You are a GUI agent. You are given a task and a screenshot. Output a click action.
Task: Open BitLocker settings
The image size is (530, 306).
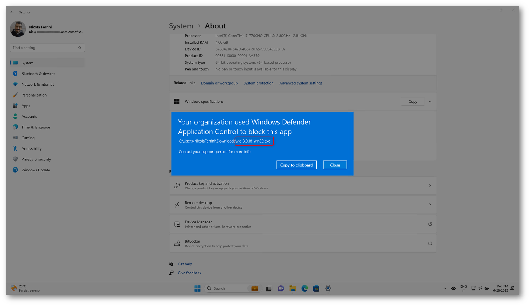[x=303, y=243]
